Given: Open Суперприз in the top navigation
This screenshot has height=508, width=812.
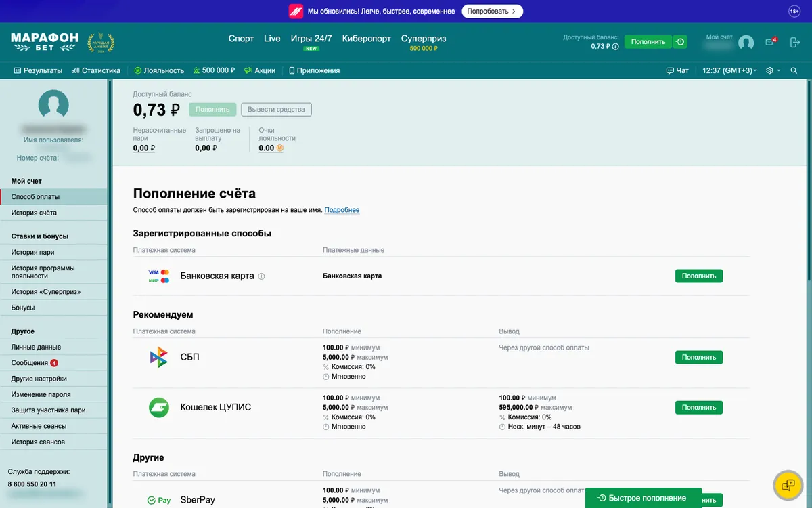Looking at the screenshot, I should point(424,39).
